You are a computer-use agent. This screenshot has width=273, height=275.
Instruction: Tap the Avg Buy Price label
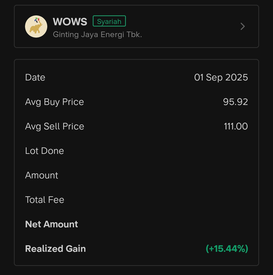point(54,102)
